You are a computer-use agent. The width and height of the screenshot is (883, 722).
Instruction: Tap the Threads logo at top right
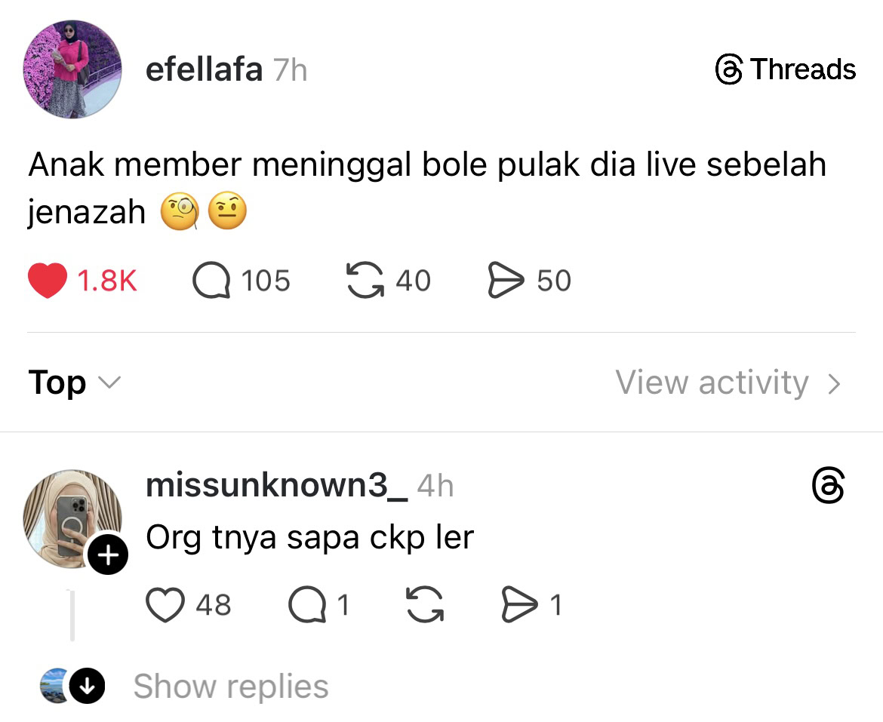785,70
